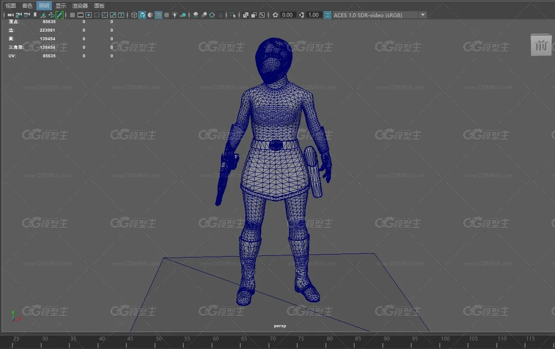This screenshot has width=555, height=349.
Task: Click the Exposure reset icon
Action: [275, 15]
